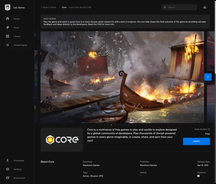Screen dimensions: 216x184
Task: Click the About Core heading
Action: [47, 162]
